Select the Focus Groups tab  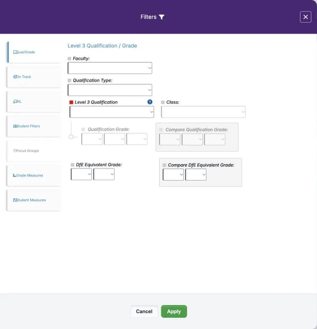click(34, 151)
